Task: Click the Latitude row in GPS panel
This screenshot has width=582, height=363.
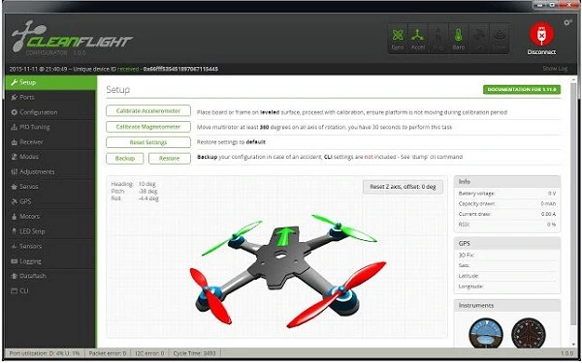Action: click(507, 276)
